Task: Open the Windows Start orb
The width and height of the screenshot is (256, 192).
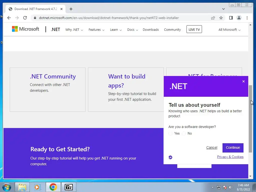Action: 7,187
